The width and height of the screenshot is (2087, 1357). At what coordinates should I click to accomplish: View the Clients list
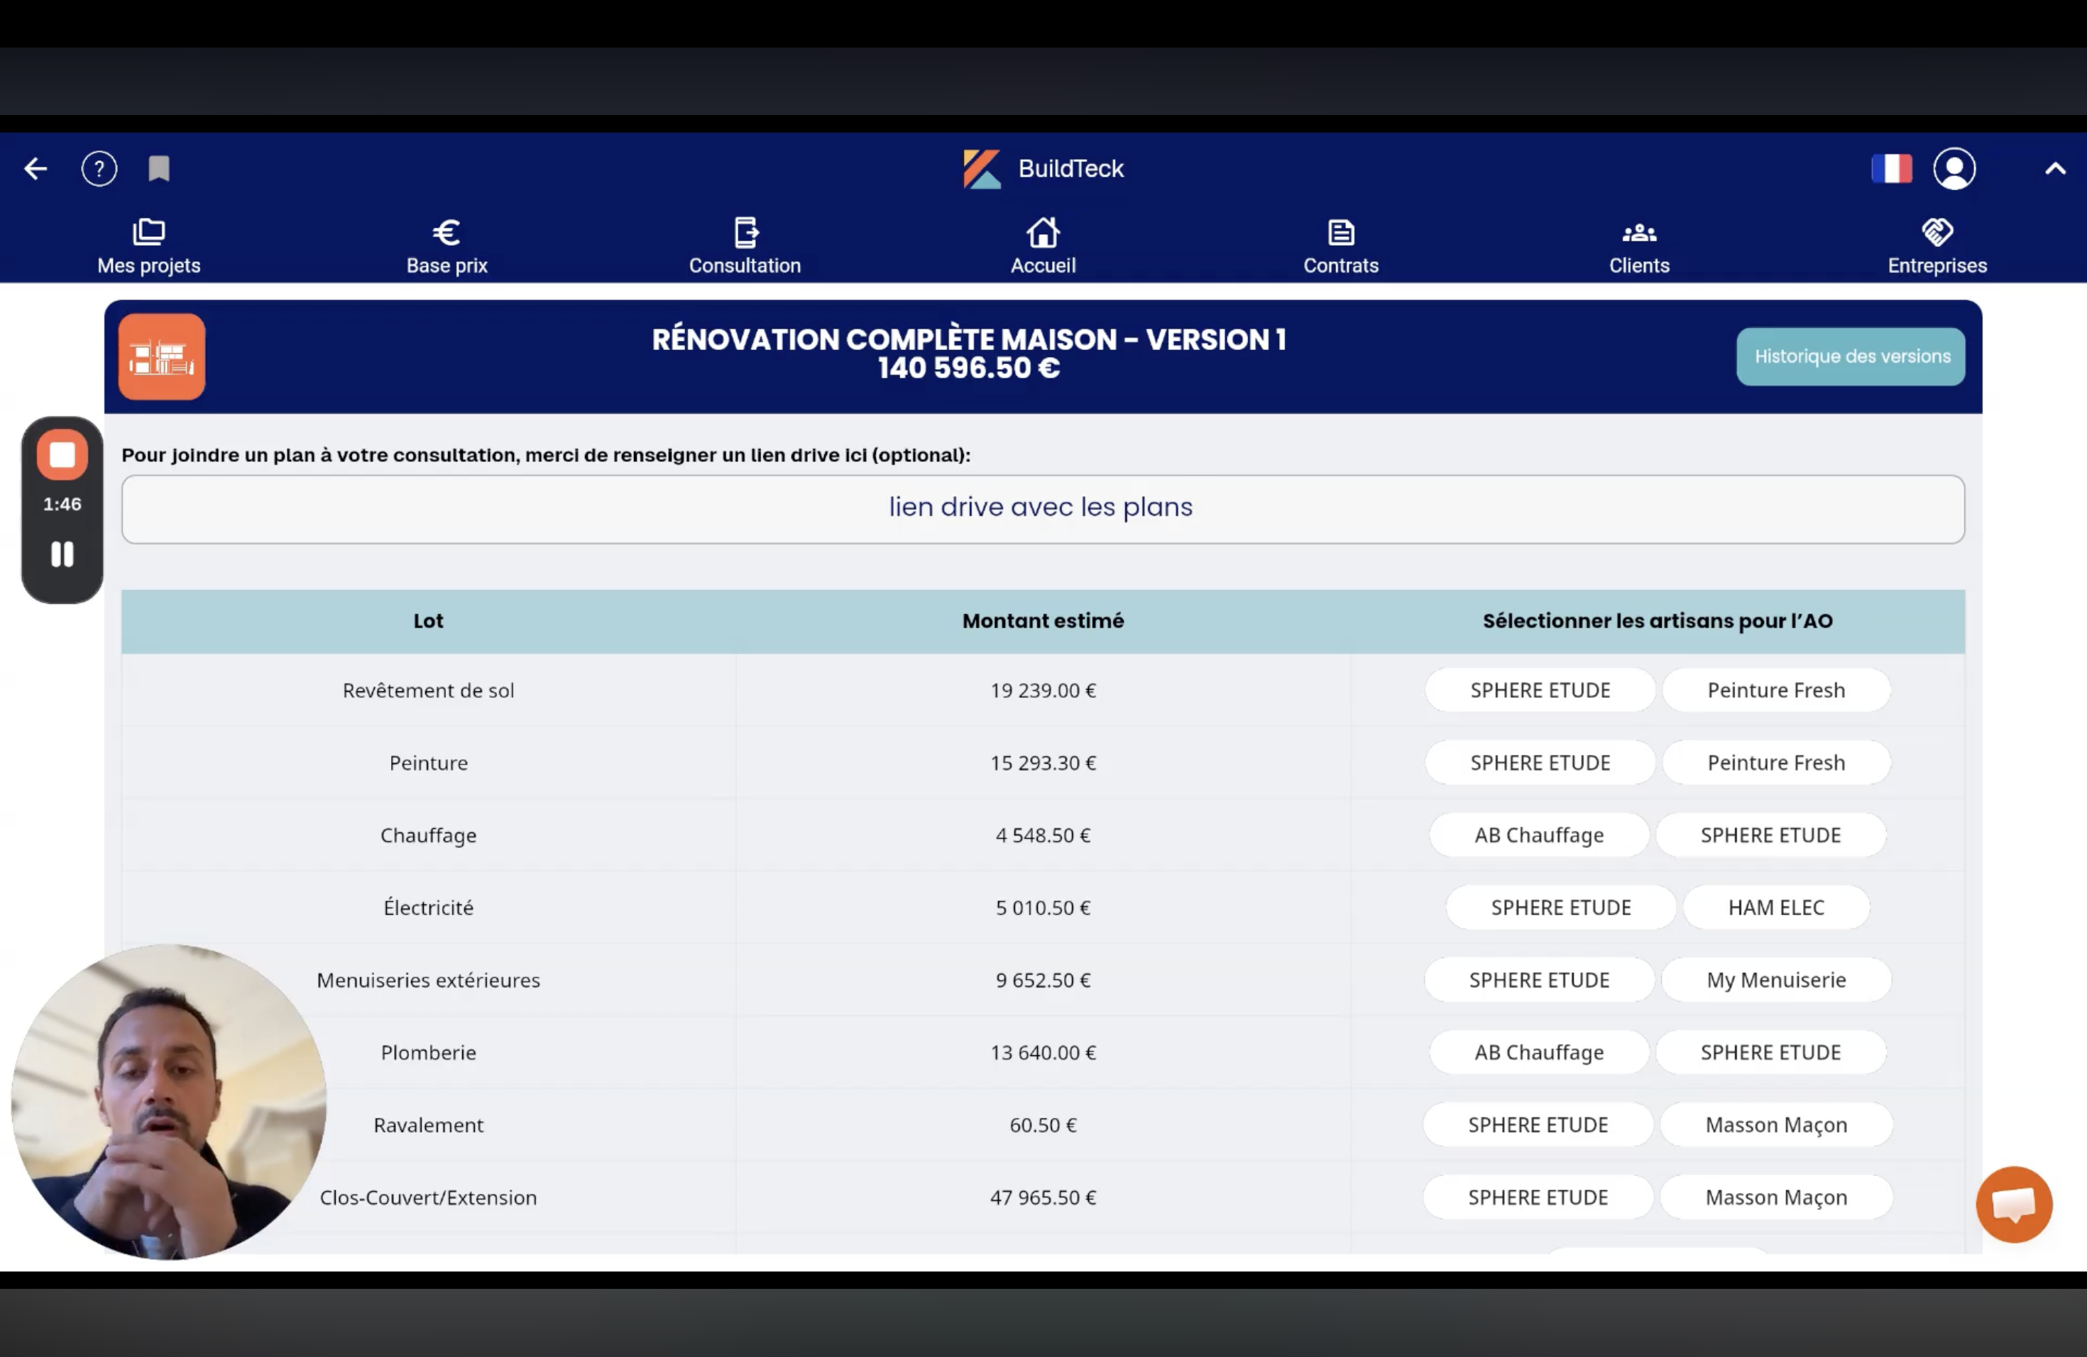(1638, 246)
